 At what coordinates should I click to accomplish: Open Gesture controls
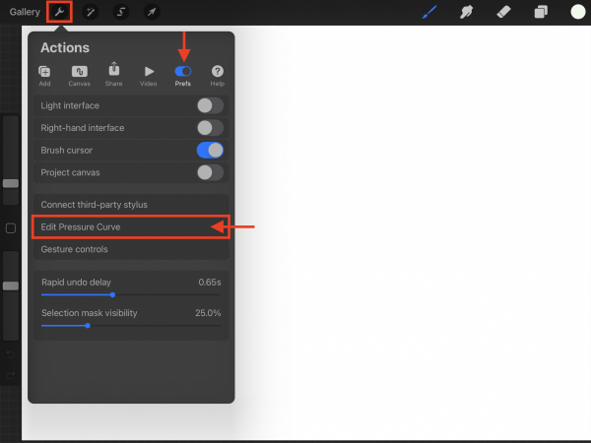[131, 249]
